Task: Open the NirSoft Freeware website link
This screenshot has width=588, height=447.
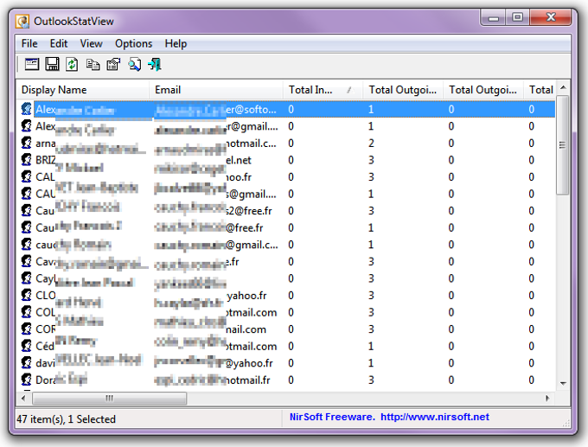Action: click(389, 417)
